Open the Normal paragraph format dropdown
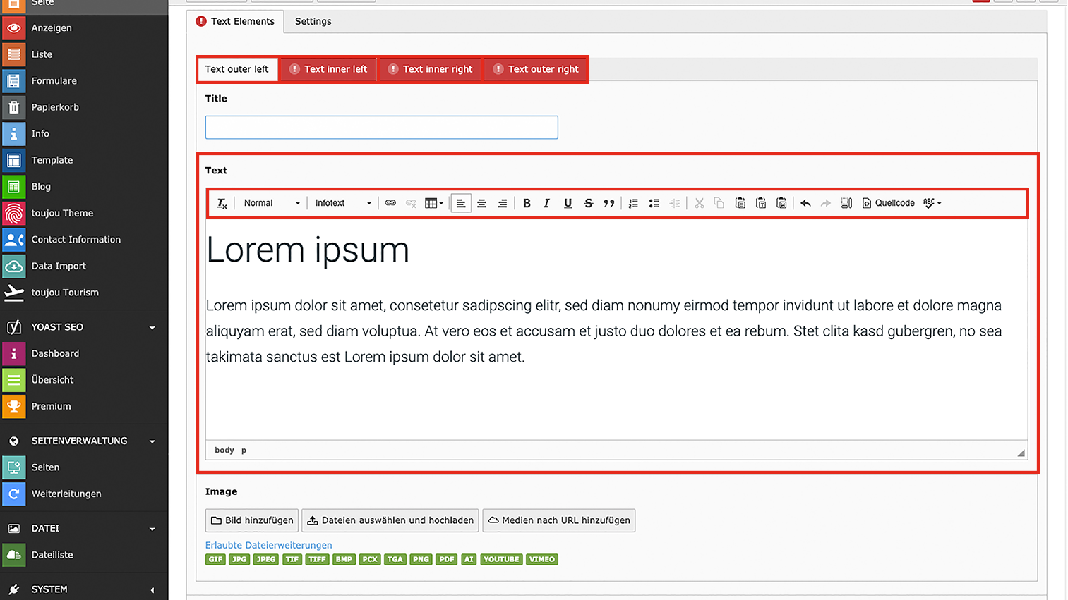Image resolution: width=1068 pixels, height=600 pixels. tap(271, 203)
